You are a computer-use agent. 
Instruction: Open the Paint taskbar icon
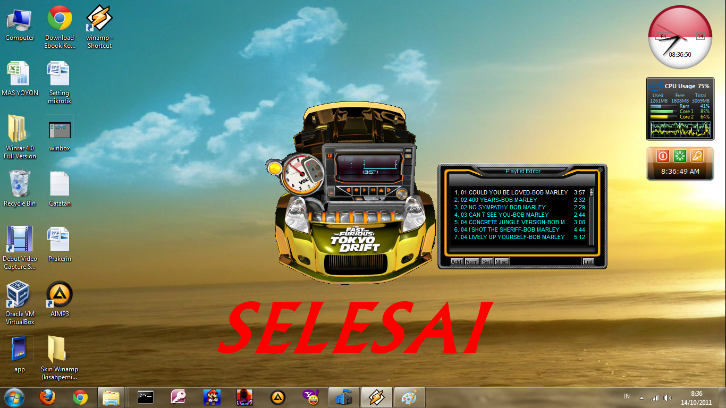(409, 397)
